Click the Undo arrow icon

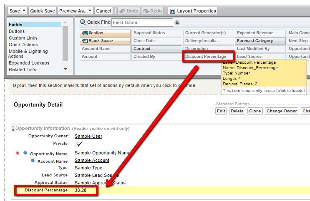tap(122, 11)
